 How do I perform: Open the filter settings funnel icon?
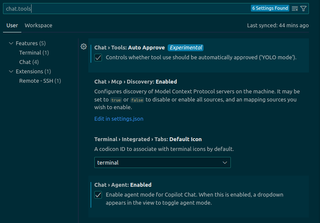303,9
